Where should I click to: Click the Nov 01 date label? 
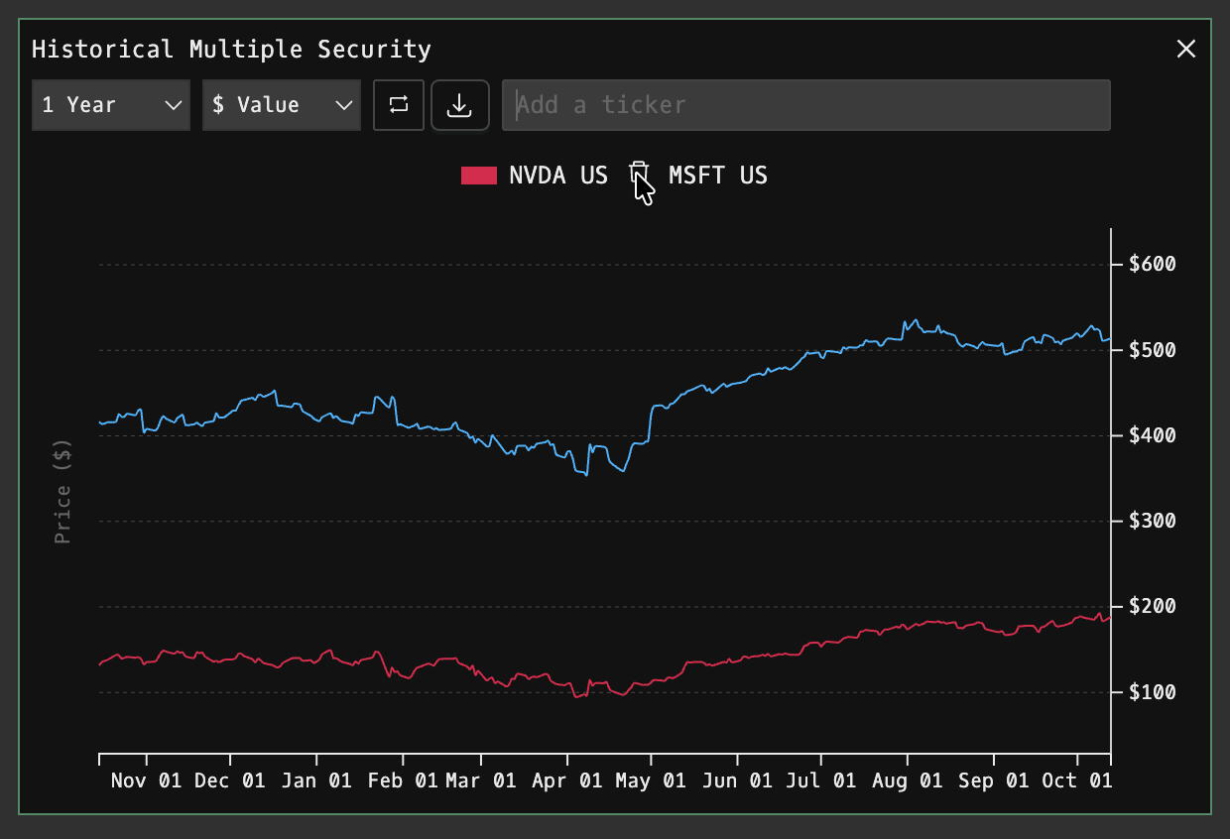tap(146, 781)
